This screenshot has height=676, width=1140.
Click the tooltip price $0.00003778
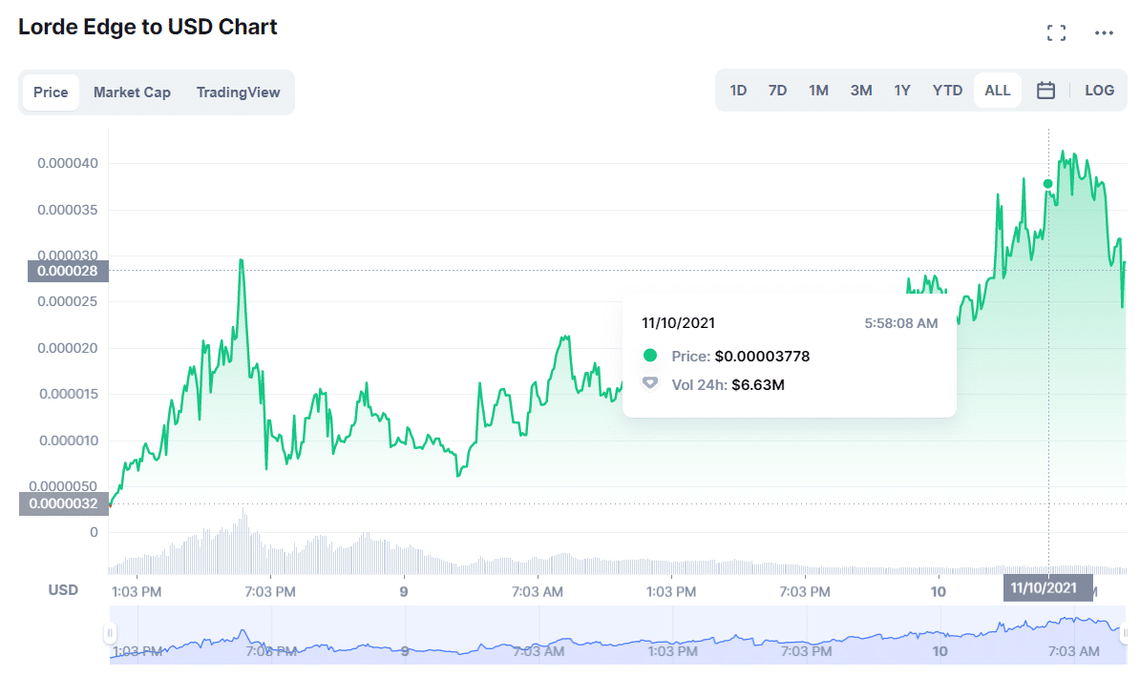pos(762,357)
